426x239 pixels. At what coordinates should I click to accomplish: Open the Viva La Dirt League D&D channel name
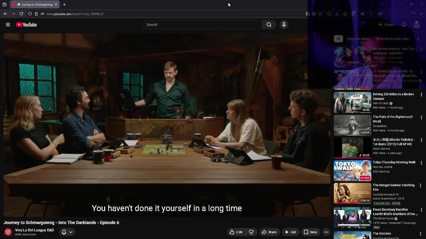point(34,230)
